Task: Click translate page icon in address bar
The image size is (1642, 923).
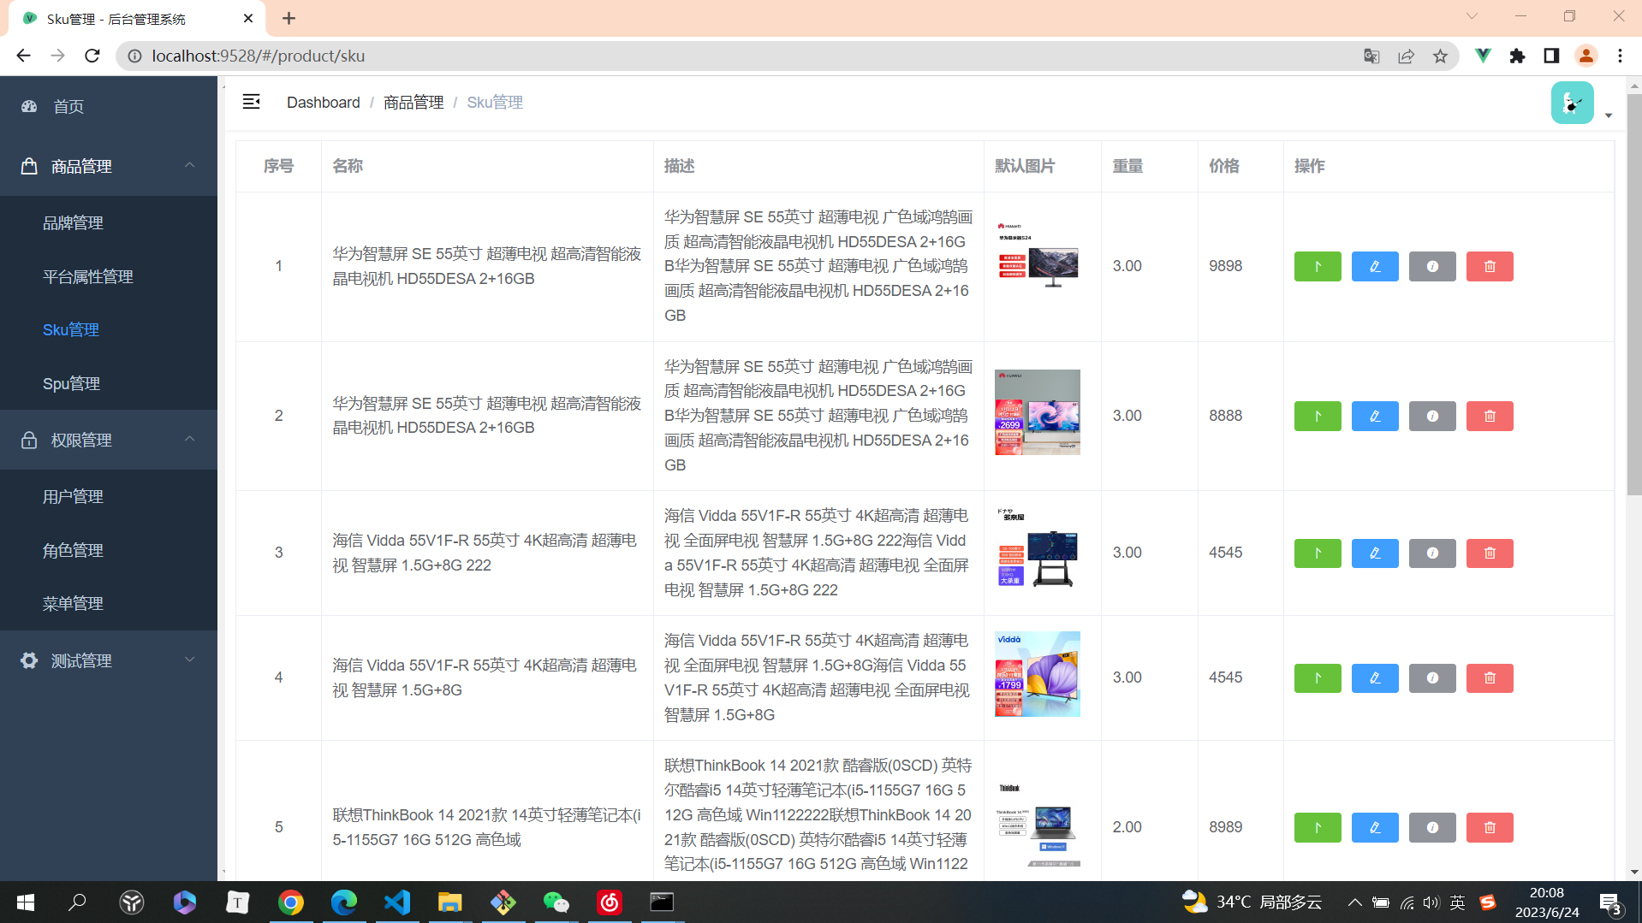Action: (1371, 56)
